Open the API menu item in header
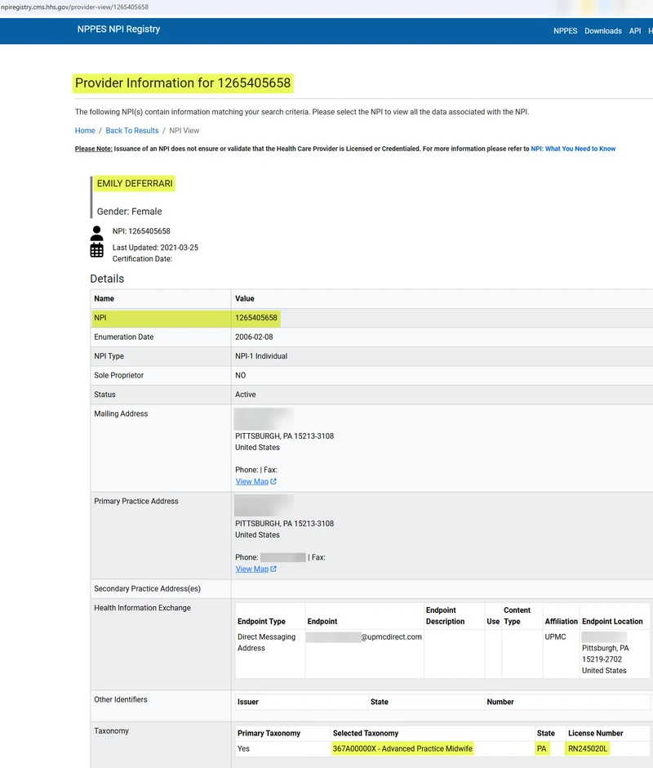Viewport: 653px width, 768px height. click(x=635, y=31)
